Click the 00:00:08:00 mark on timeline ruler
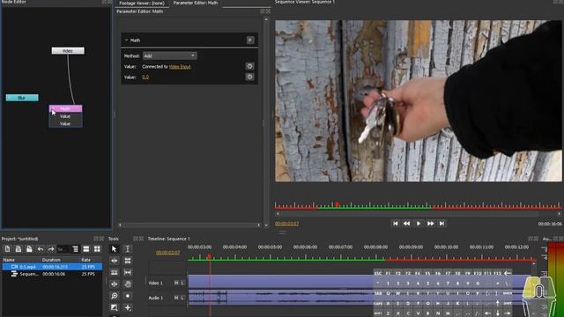Screen dimensions: 564x317 pos(375,247)
